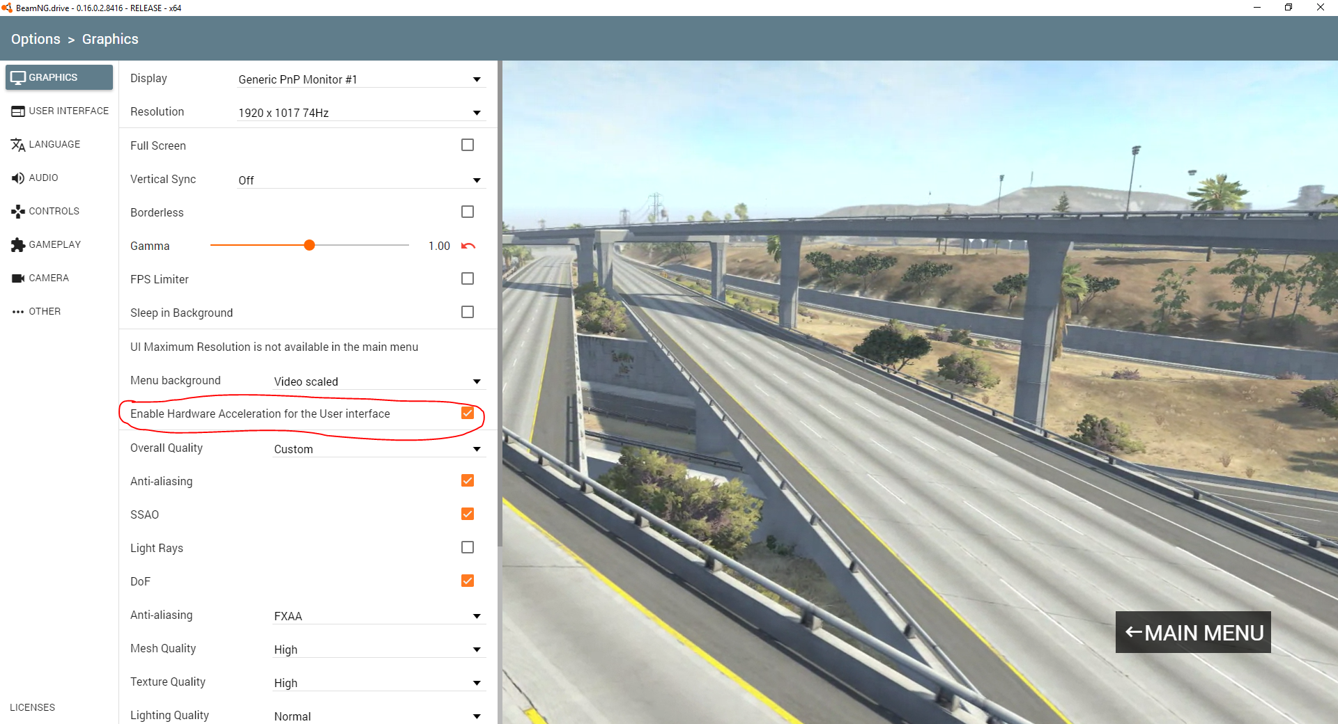Select the Graphics settings tab
Screen dimensions: 1338x724
(x=59, y=77)
